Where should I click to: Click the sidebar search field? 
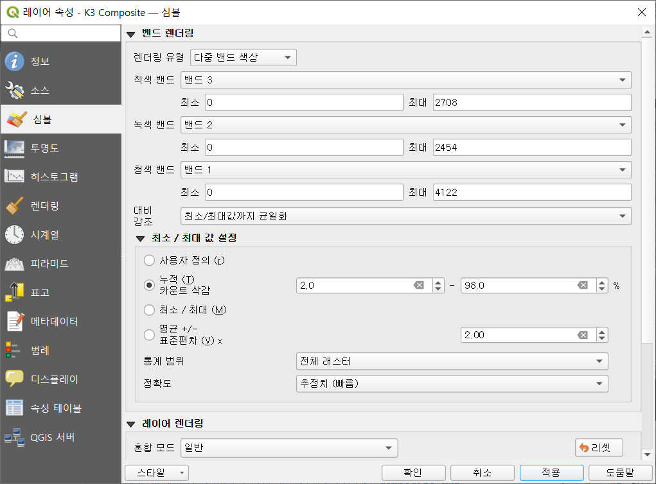[61, 33]
